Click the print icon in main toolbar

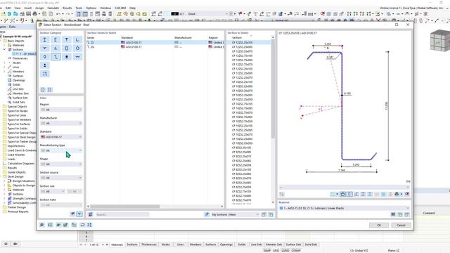pyautogui.click(x=34, y=14)
